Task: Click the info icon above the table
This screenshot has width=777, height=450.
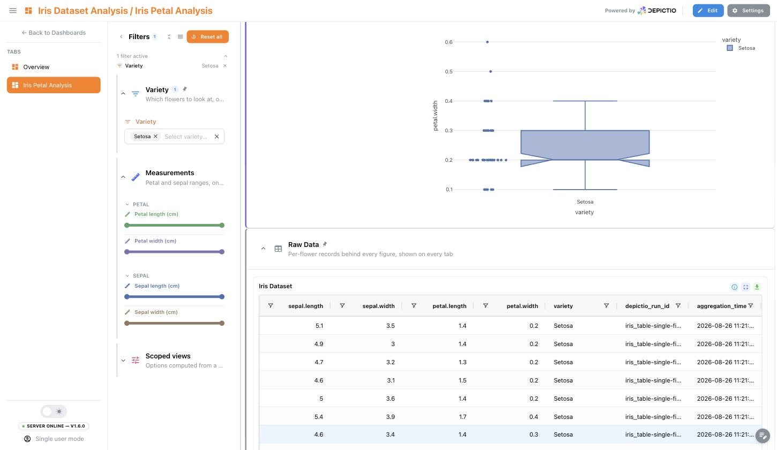Action: click(734, 287)
